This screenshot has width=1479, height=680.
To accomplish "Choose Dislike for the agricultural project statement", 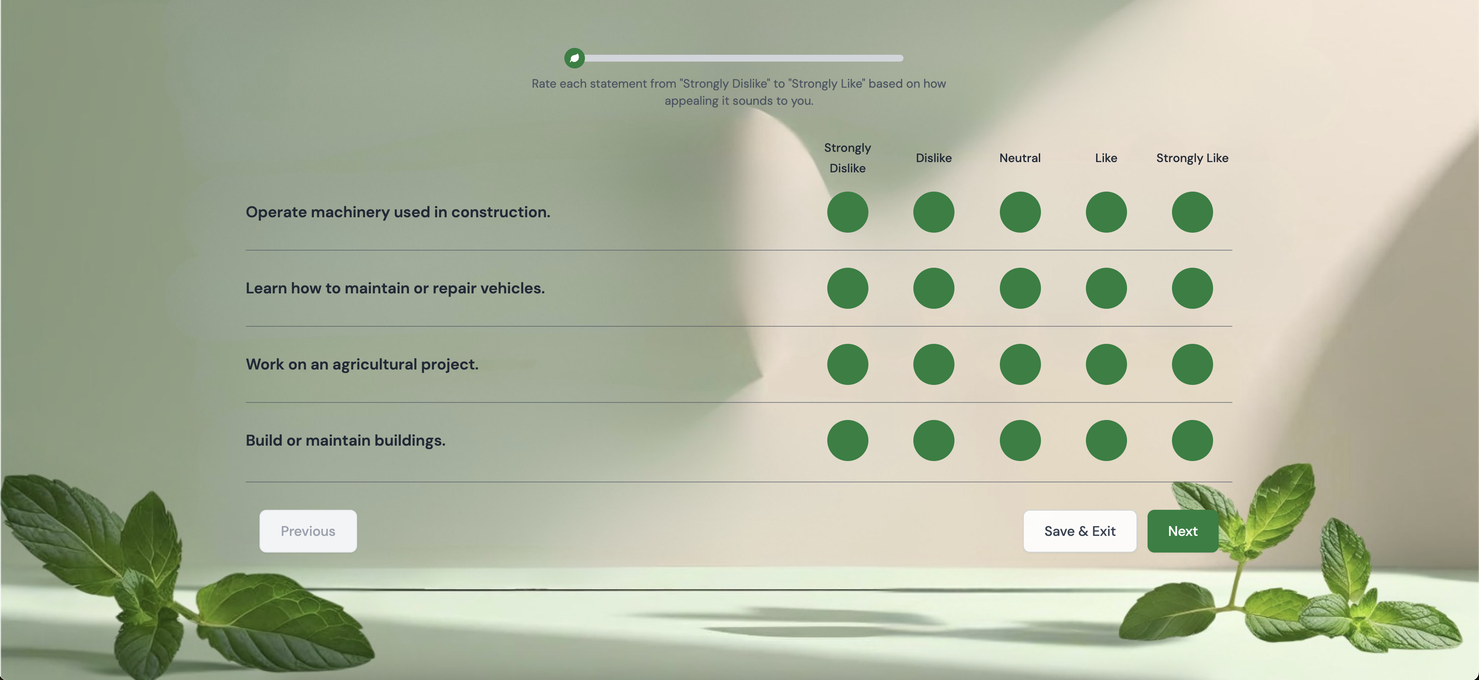I will pos(933,364).
